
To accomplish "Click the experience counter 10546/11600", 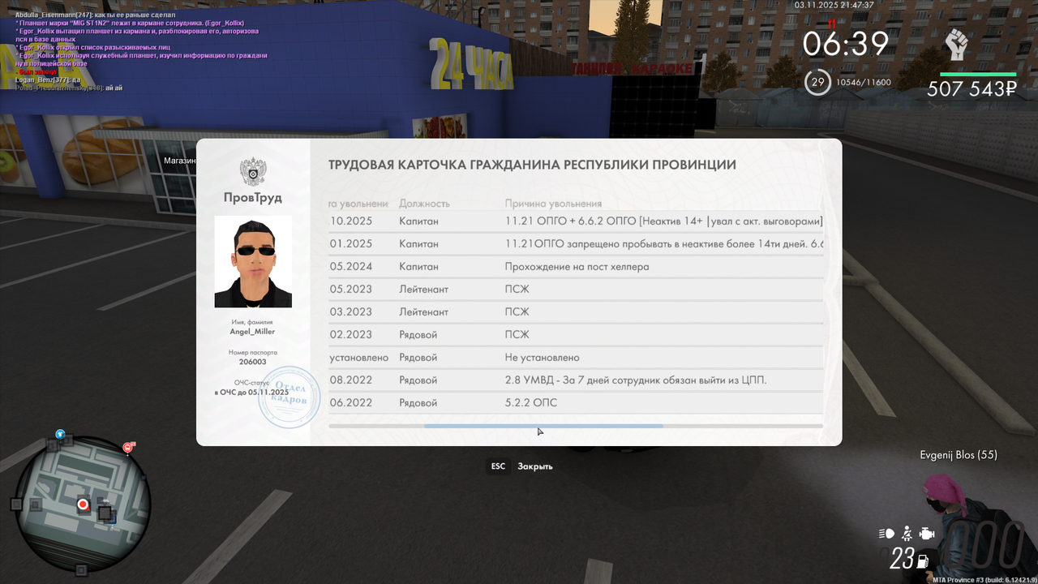I will pyautogui.click(x=864, y=82).
